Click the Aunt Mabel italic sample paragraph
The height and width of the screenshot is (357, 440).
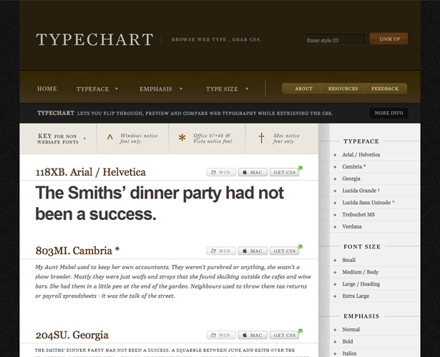point(173,281)
